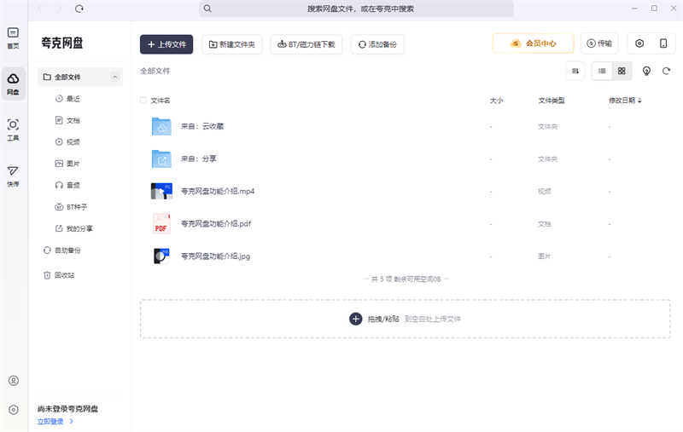683x432 pixels.
Task: Expand the 立即登录 arrow
Action: click(72, 421)
